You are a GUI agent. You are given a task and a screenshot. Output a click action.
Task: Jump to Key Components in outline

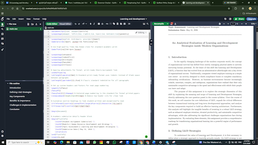pyautogui.click(x=17, y=97)
